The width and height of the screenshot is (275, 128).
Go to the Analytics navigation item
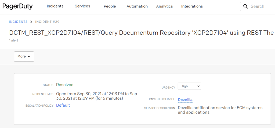coord(165,6)
